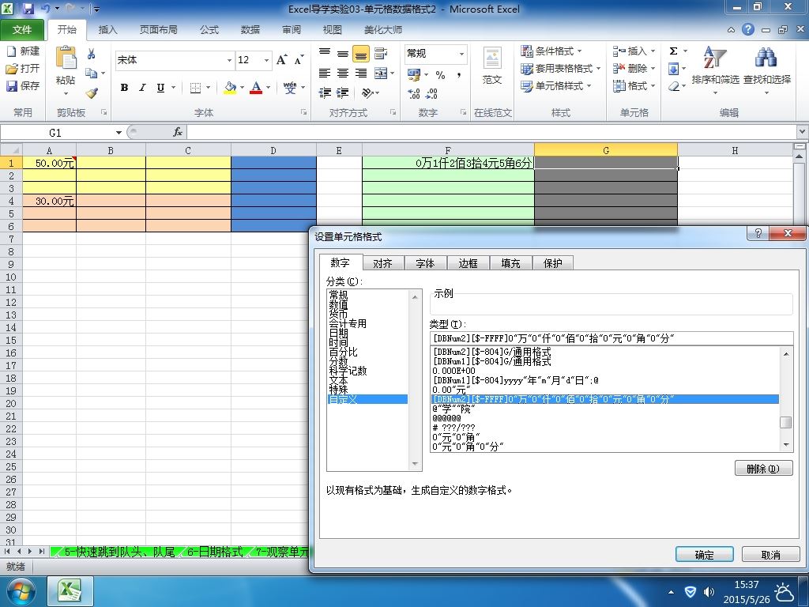Open the number format dropdown 常规
Viewport: 809px width, 607px height.
point(461,54)
